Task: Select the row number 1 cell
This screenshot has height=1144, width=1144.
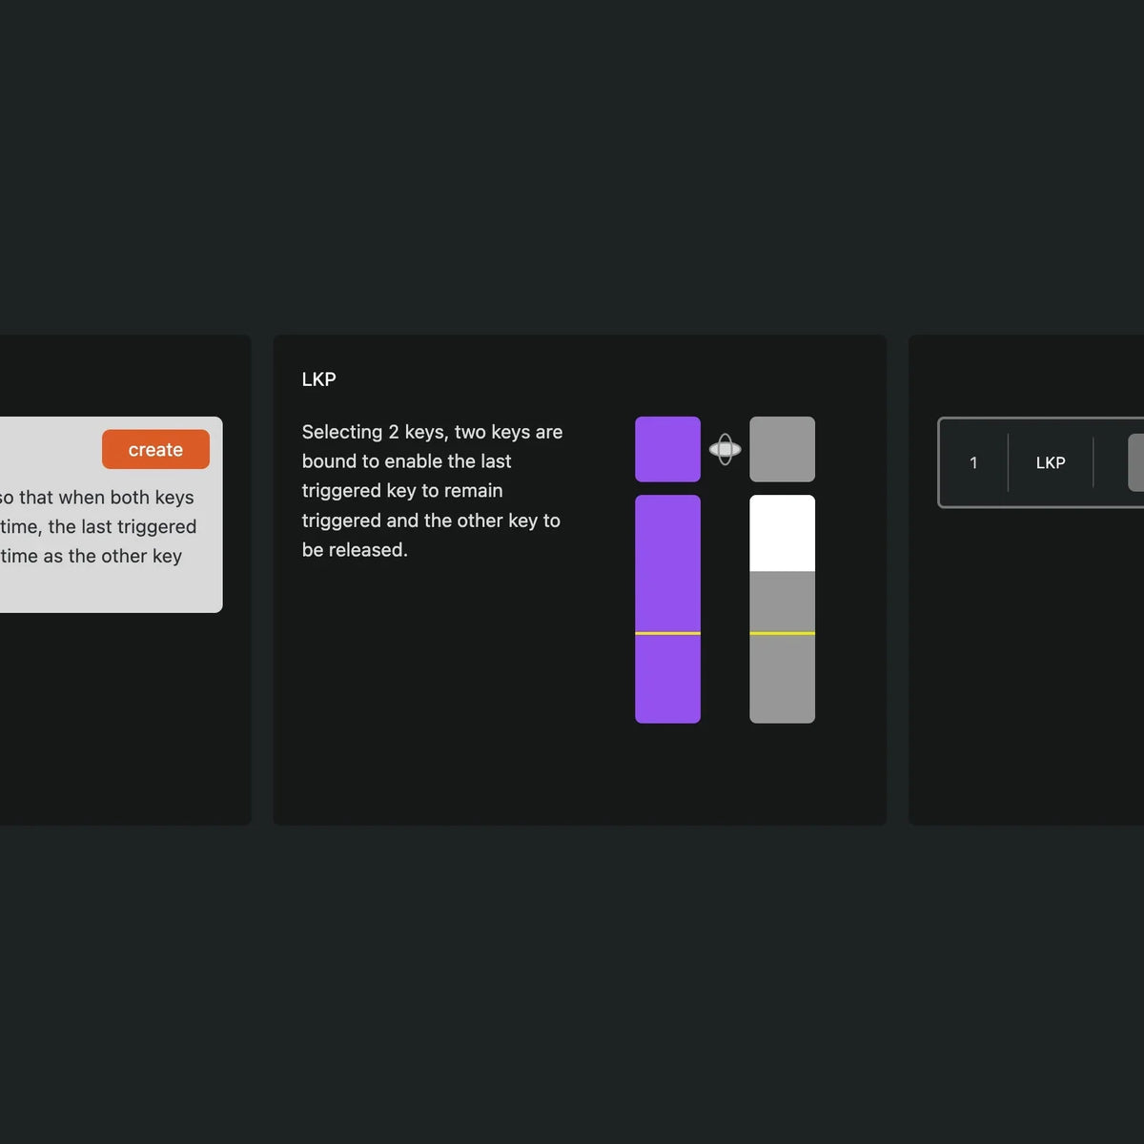Action: pos(973,462)
